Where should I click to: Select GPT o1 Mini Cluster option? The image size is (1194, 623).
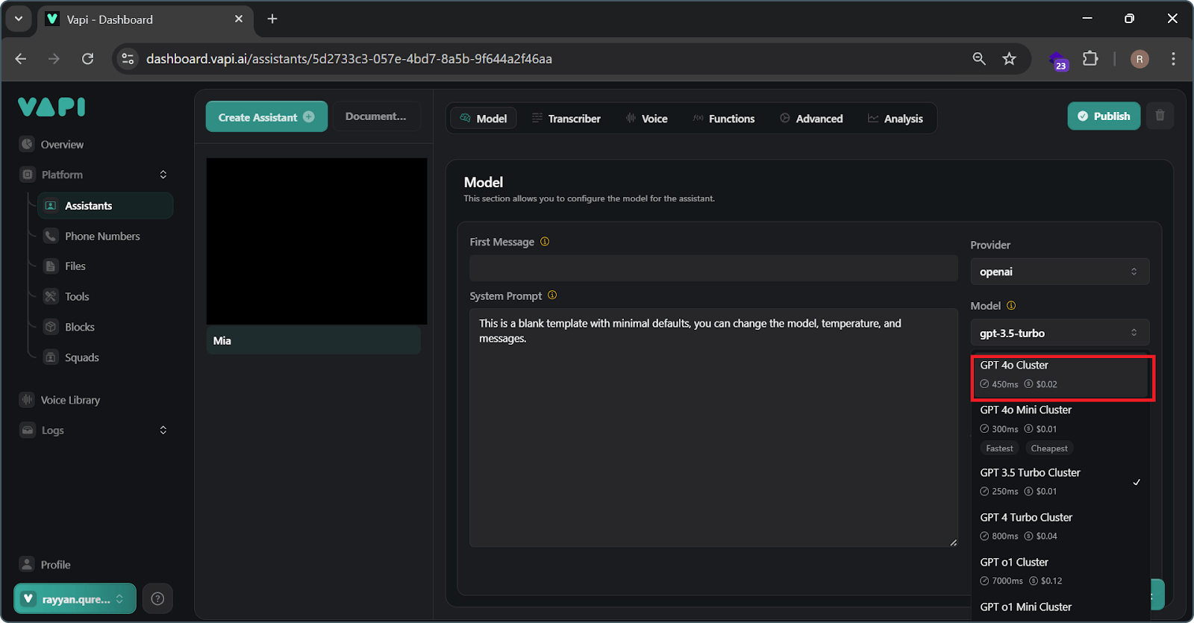1060,609
